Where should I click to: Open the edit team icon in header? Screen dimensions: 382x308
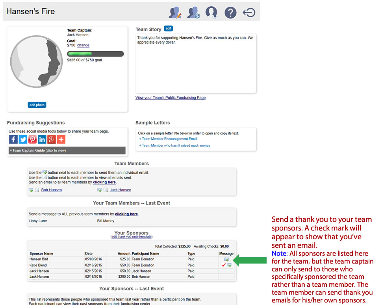[x=175, y=13]
